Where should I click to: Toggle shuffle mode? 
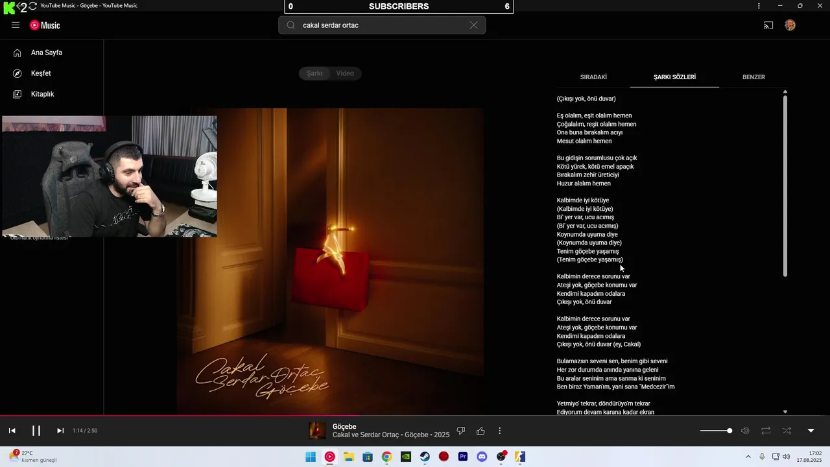[787, 431]
